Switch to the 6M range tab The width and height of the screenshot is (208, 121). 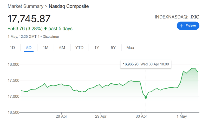click(x=62, y=48)
